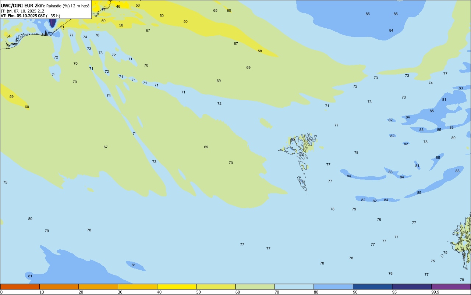Click the humidity value '51' on the map

(x=62, y=27)
